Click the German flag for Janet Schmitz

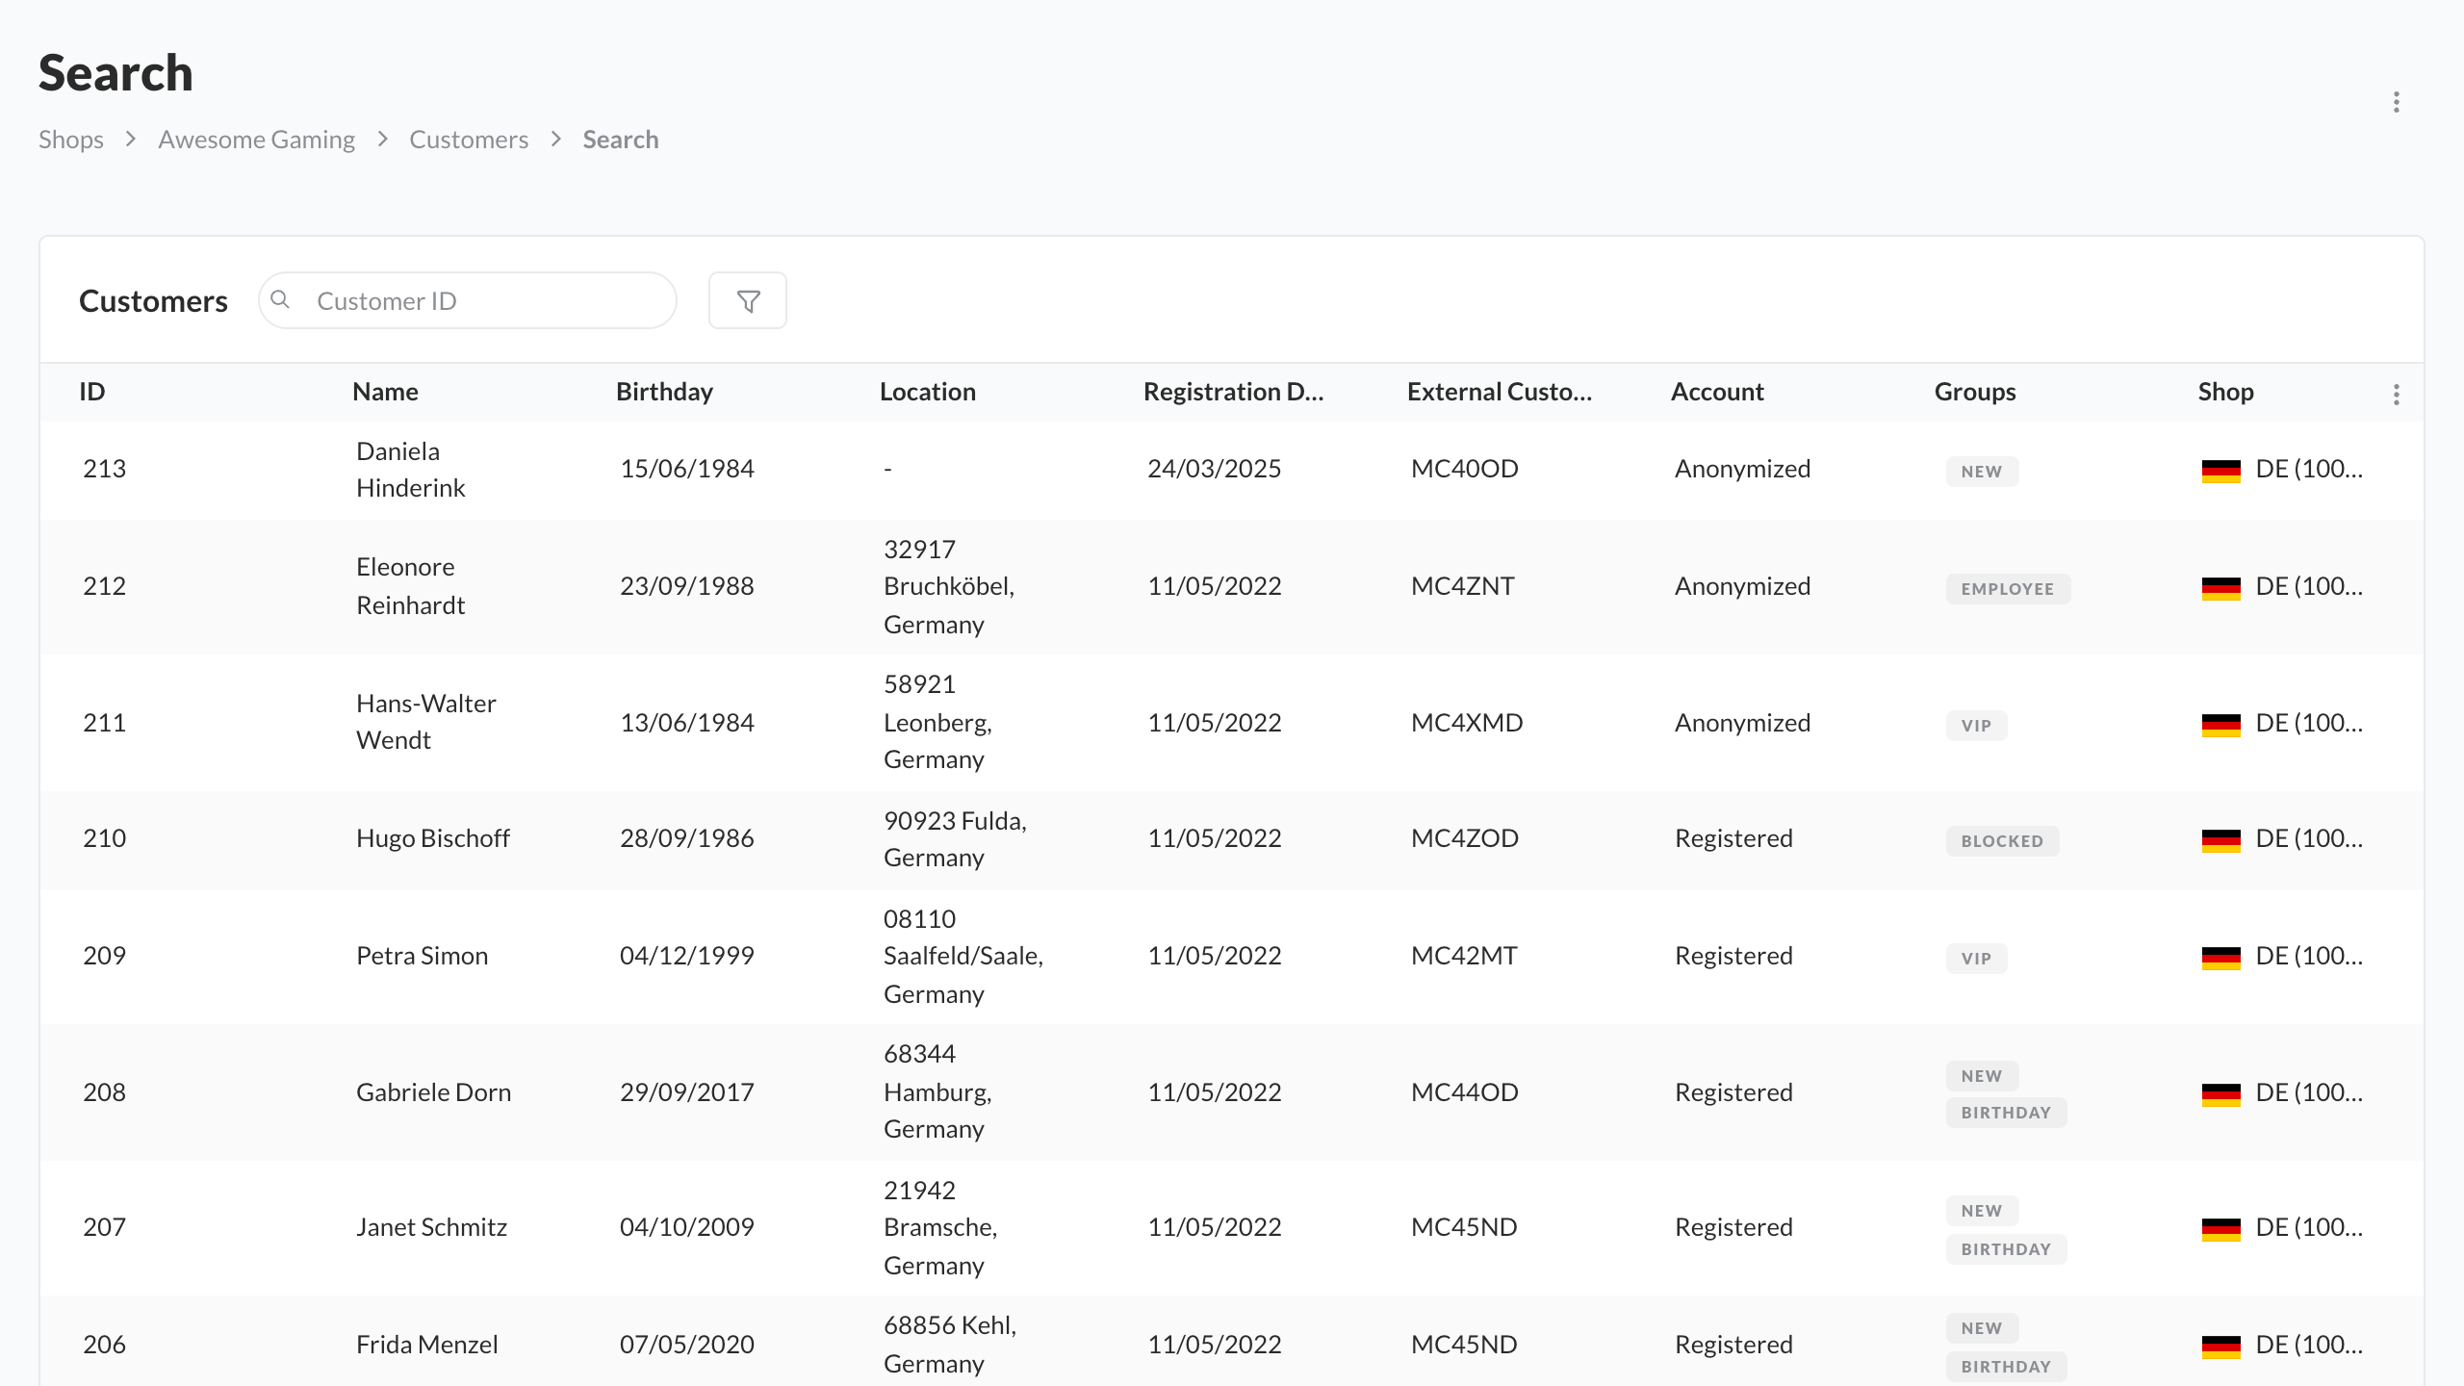tap(2220, 1229)
